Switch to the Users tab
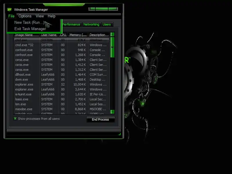The width and height of the screenshot is (232, 174). 107,24
